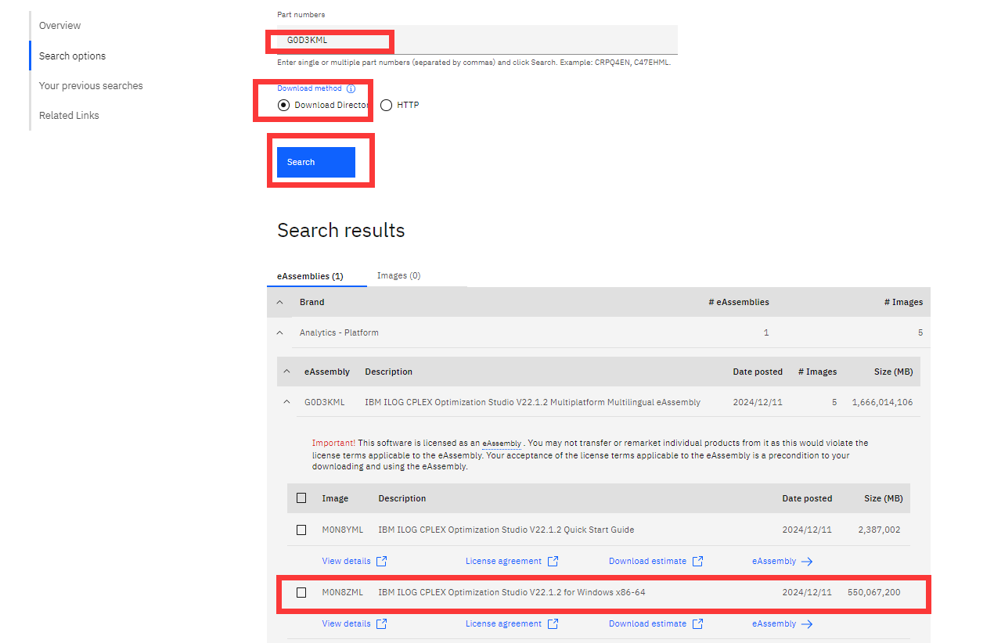The image size is (994, 643).
Task: Click the G0D3KML eAssembly part number cell
Action: [324, 402]
